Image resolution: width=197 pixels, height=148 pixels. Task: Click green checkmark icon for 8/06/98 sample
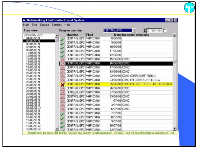pos(62,39)
